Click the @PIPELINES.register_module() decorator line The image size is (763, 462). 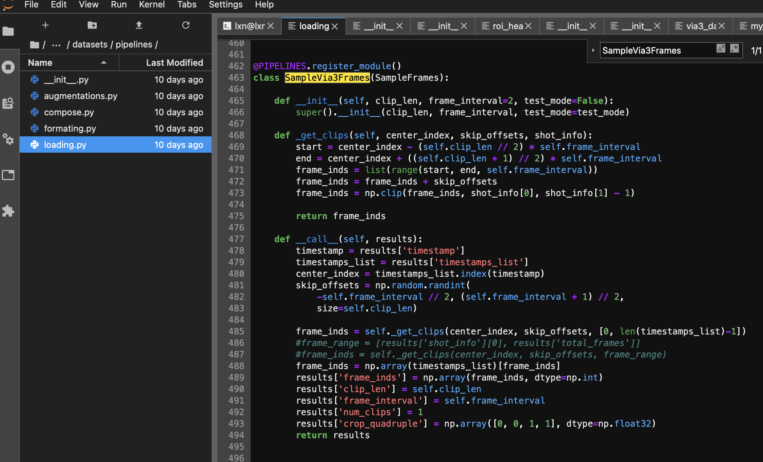pos(327,66)
